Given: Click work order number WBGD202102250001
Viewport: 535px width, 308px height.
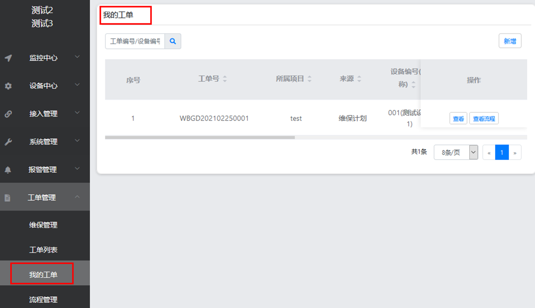Looking at the screenshot, I should tap(214, 118).
